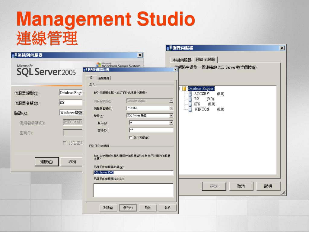Click the 連接(C) button

[x=47, y=162]
